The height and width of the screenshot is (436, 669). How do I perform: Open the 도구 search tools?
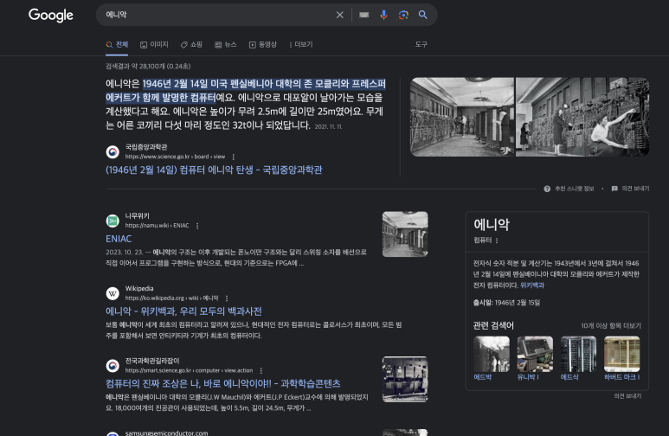421,44
